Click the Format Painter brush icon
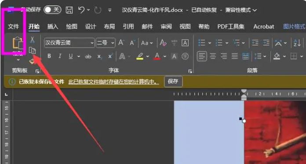This screenshot has height=164, width=306. point(32,62)
